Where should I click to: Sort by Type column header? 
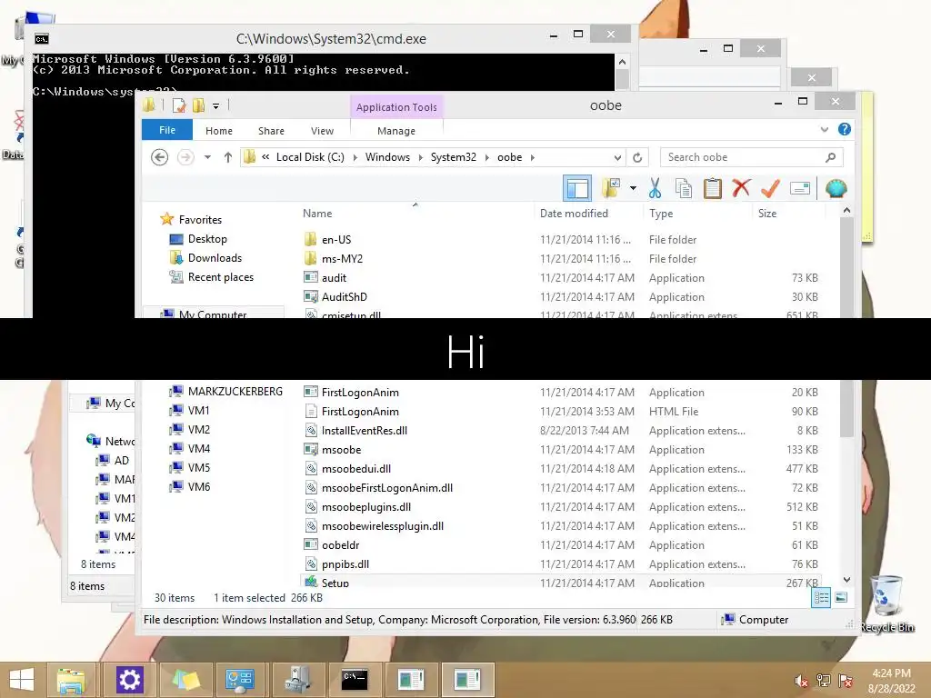pyautogui.click(x=661, y=213)
